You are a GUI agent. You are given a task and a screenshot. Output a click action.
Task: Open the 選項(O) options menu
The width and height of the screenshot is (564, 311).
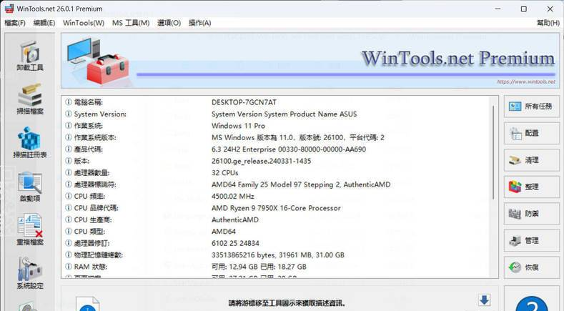pos(169,23)
